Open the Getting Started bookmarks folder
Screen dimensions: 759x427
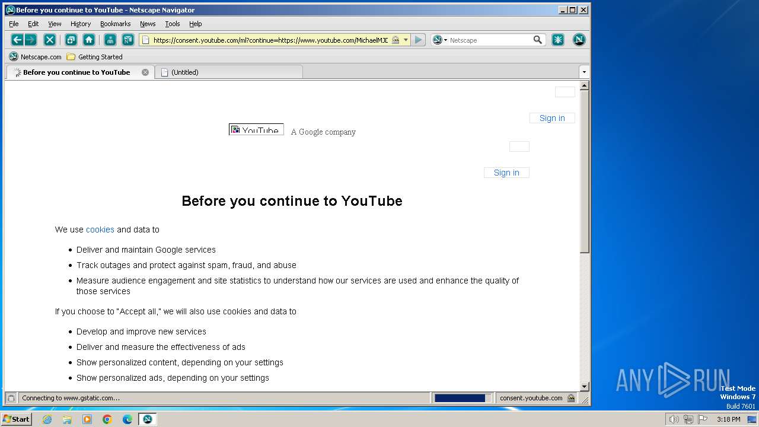pos(94,57)
